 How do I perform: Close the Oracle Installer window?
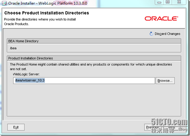pyautogui.click(x=179, y=2)
